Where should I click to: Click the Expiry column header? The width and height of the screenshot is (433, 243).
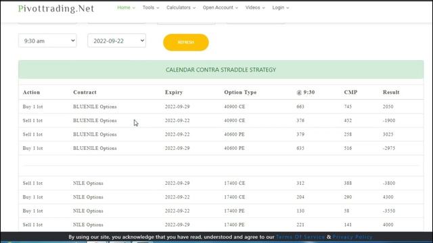174,92
